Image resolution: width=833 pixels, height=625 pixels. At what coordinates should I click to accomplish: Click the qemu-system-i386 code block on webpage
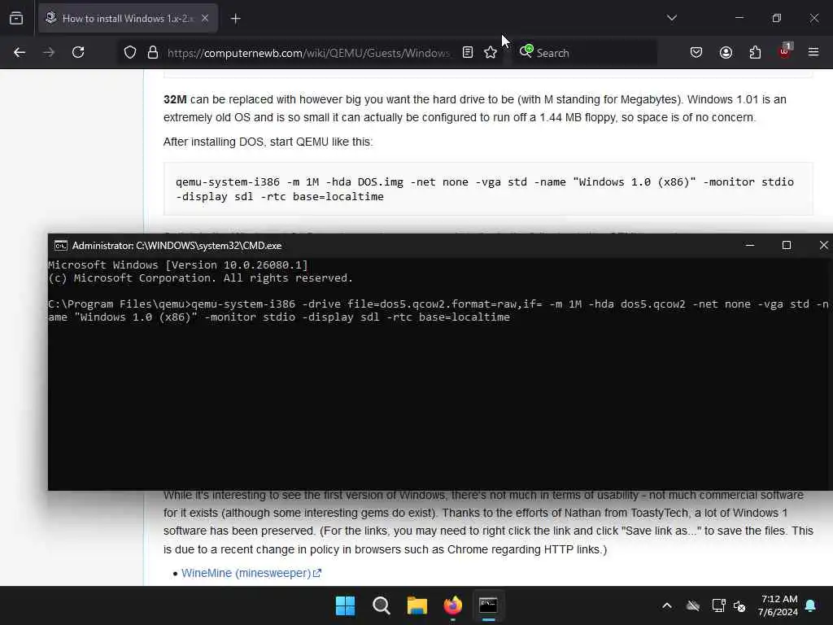(488, 189)
